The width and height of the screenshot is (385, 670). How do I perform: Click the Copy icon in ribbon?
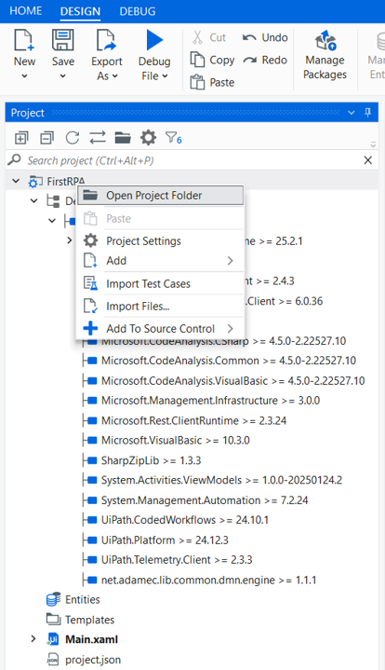197,60
